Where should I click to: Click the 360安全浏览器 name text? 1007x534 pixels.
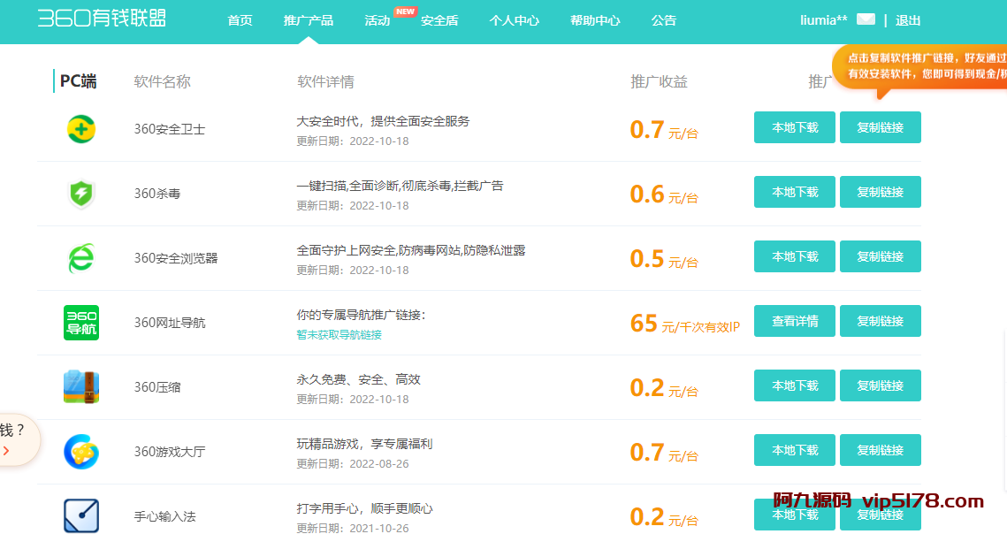[x=175, y=258]
